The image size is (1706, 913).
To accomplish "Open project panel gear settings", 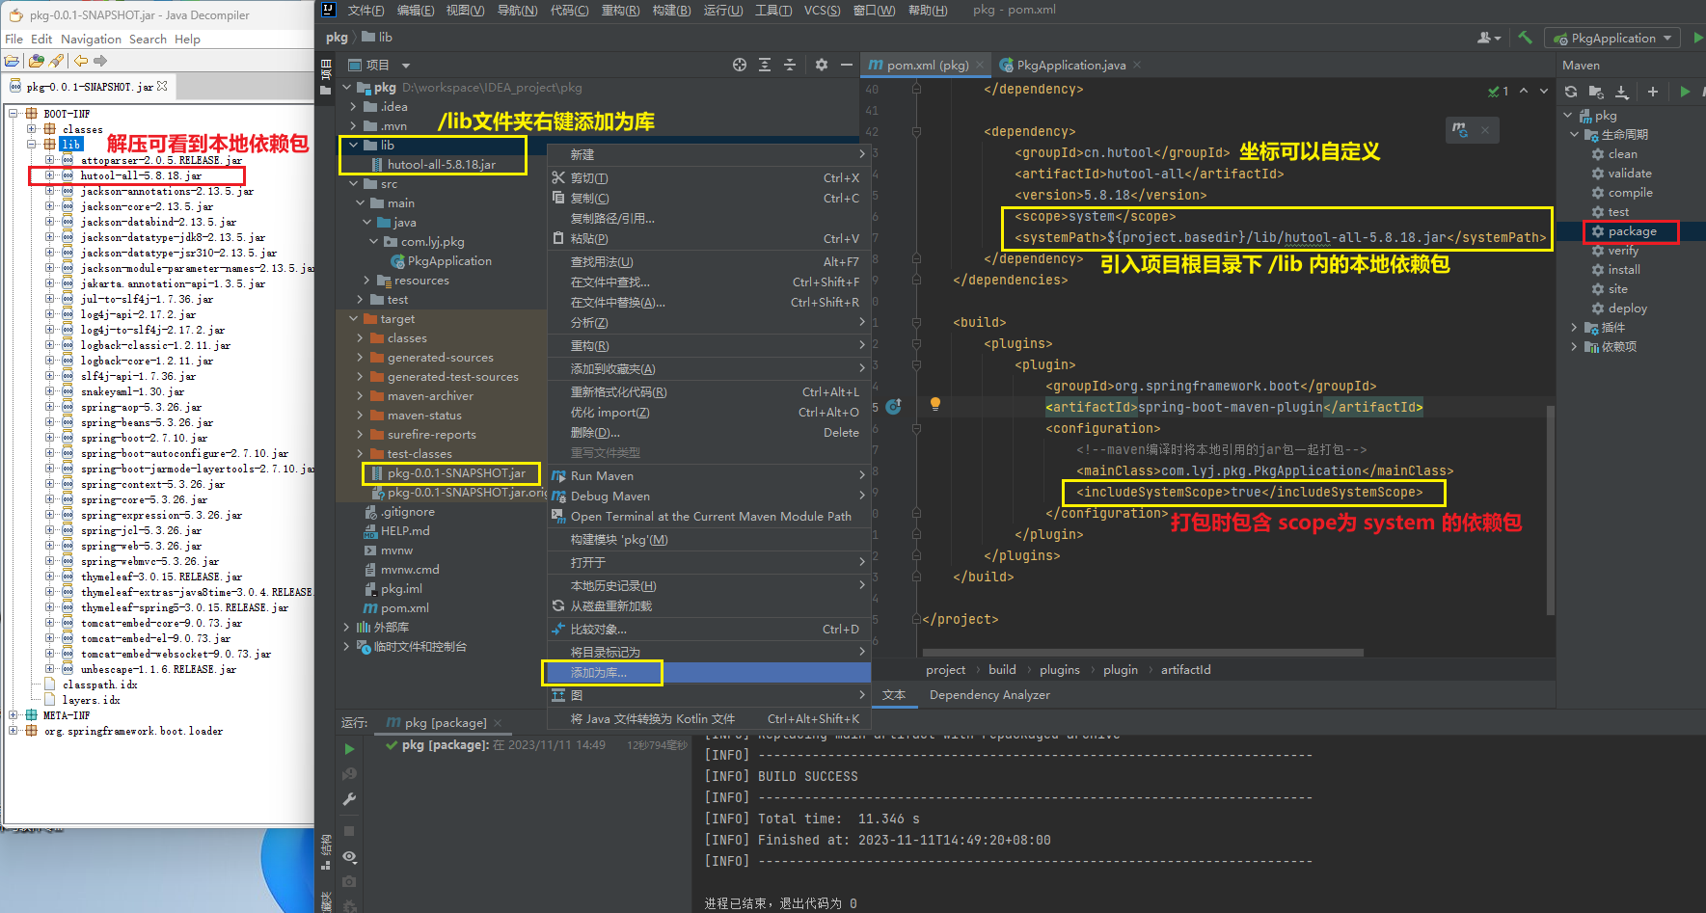I will point(821,65).
